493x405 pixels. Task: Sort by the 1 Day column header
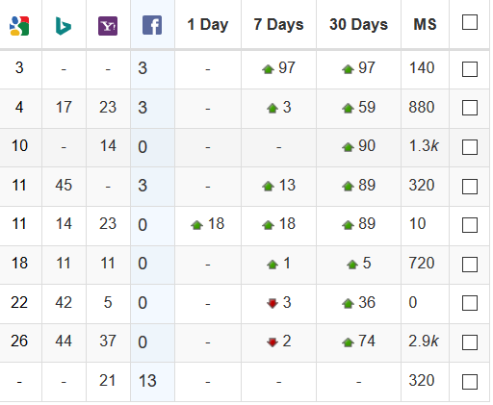(x=208, y=24)
